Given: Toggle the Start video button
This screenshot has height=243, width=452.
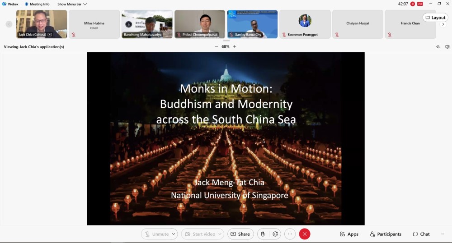Looking at the screenshot, I should 199,234.
